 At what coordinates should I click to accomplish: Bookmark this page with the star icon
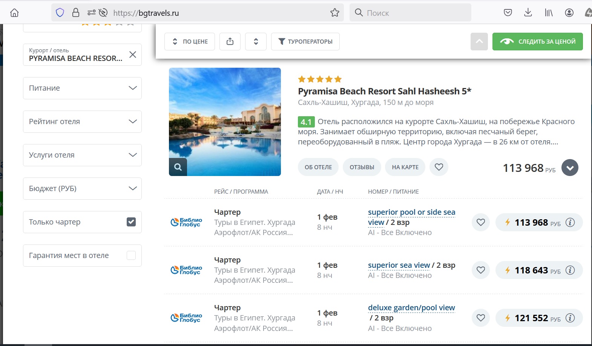334,13
